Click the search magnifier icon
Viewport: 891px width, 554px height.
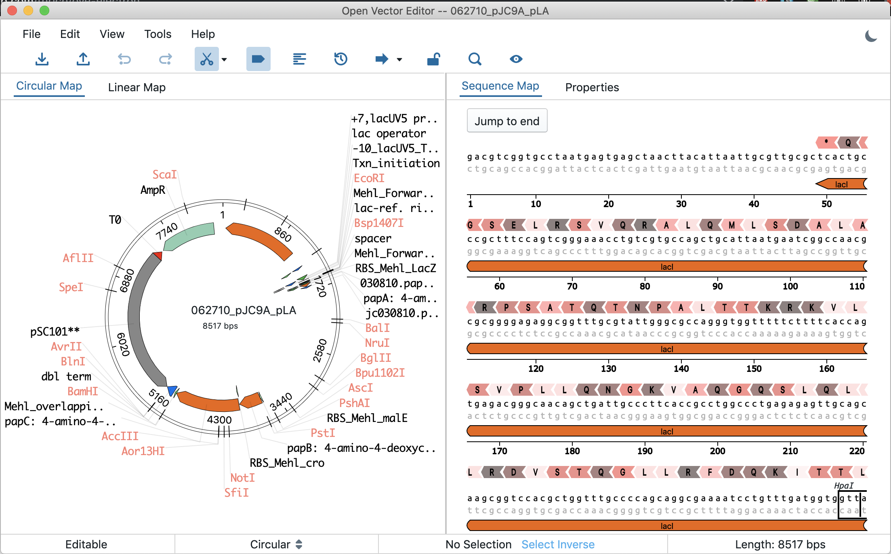475,59
